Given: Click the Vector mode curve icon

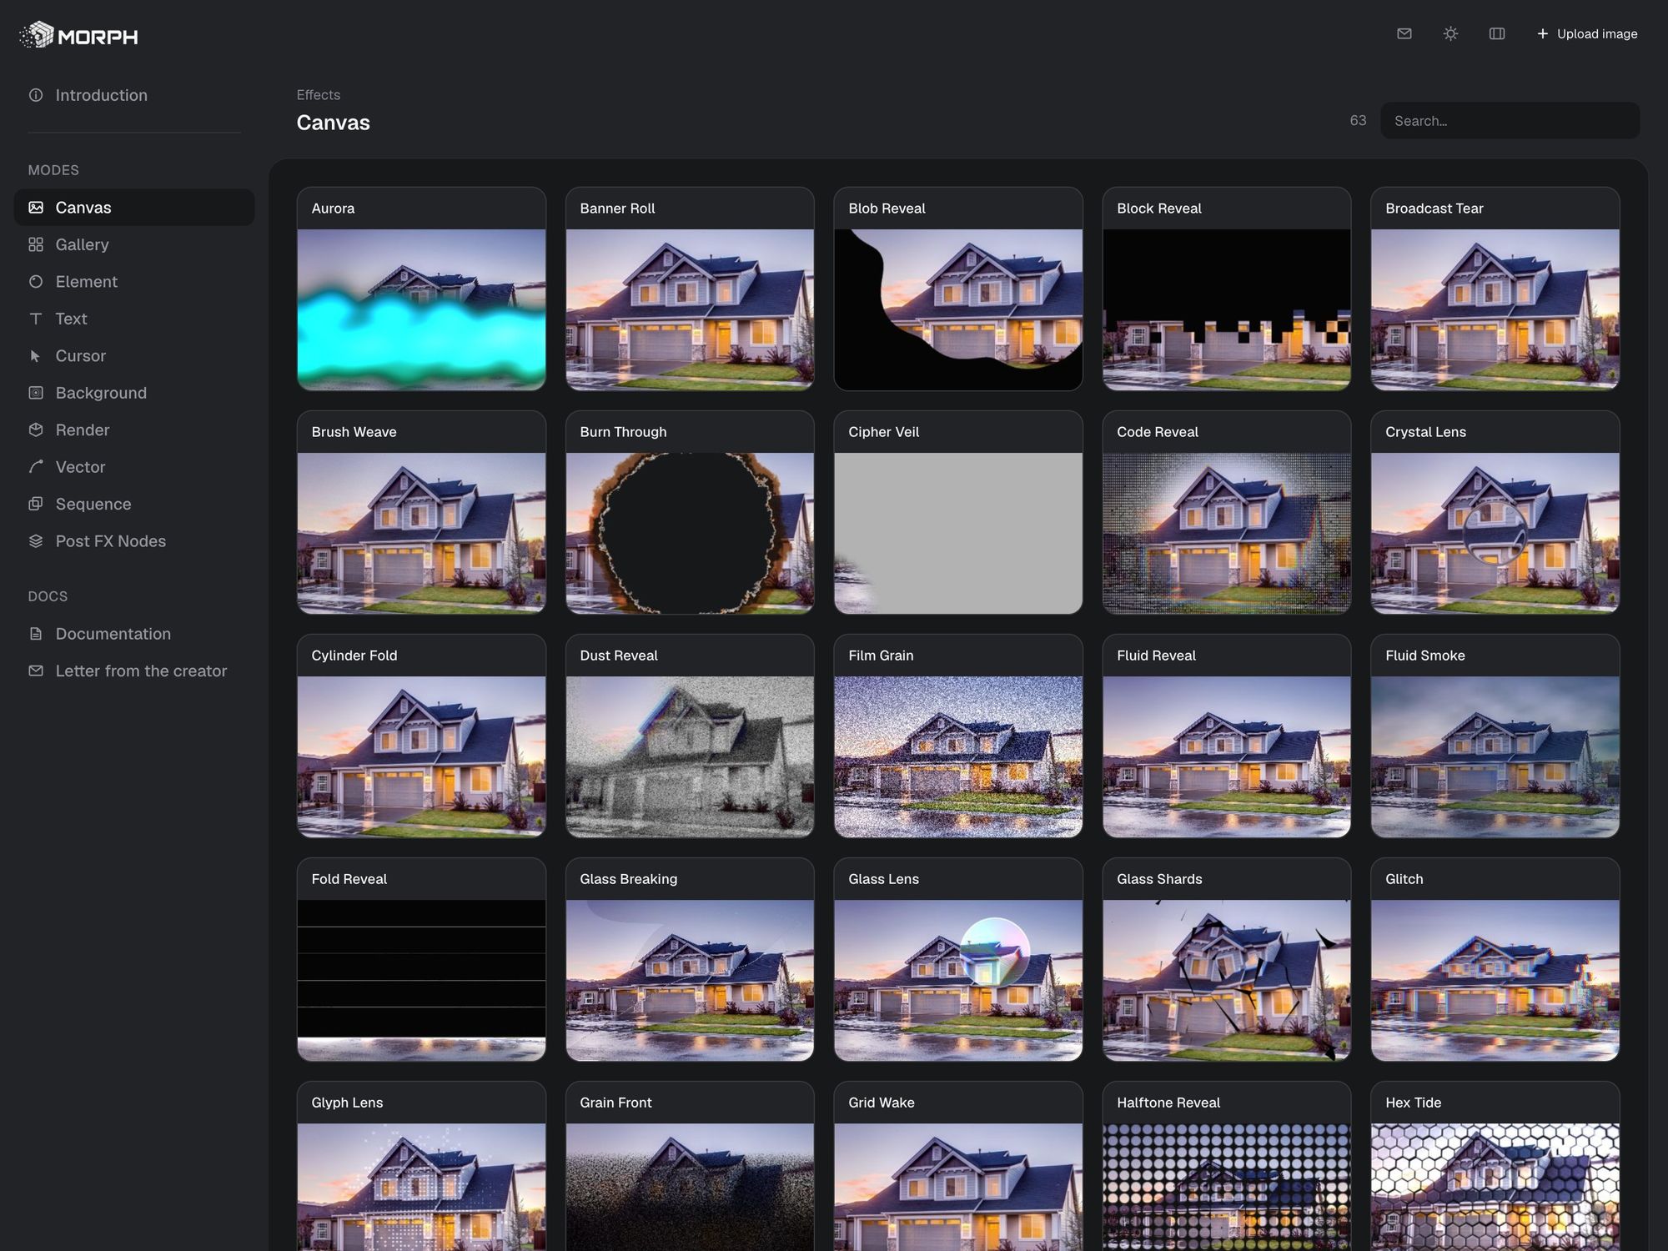Looking at the screenshot, I should [x=36, y=467].
